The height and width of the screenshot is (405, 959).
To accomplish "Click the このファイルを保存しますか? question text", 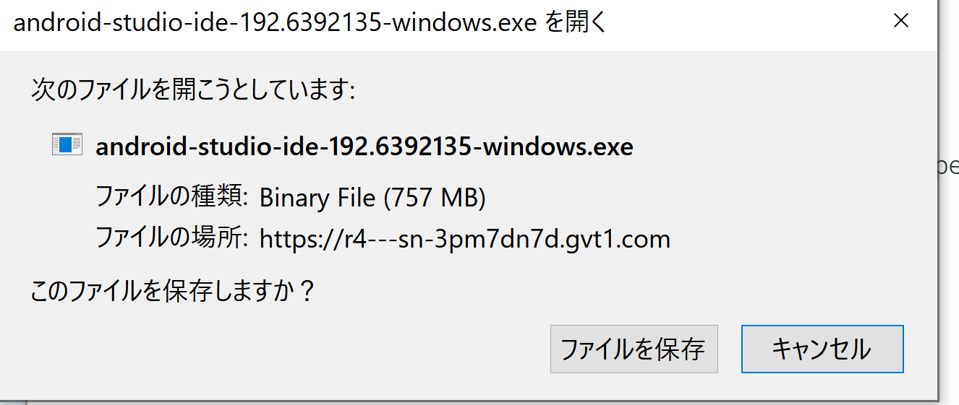I will click(x=173, y=291).
